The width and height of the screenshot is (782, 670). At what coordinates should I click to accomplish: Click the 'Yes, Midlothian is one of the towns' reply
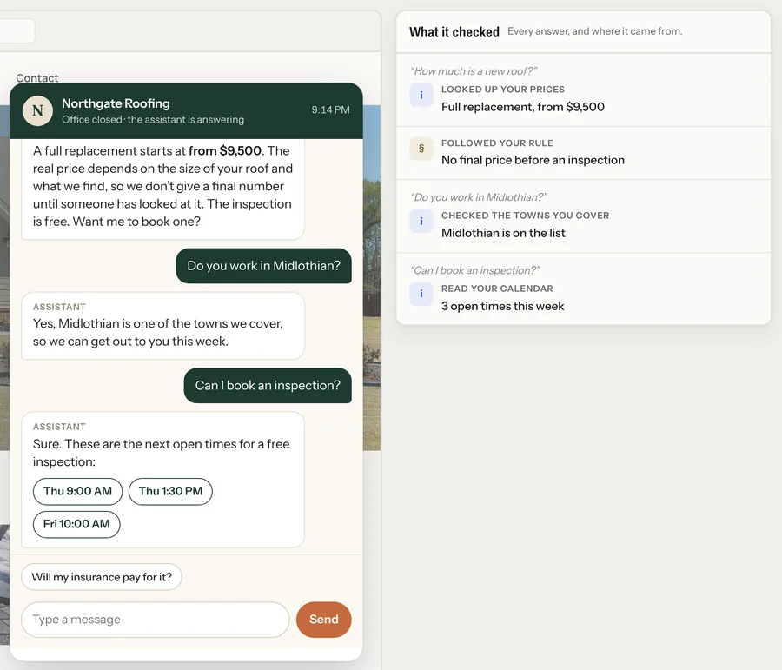(x=162, y=326)
